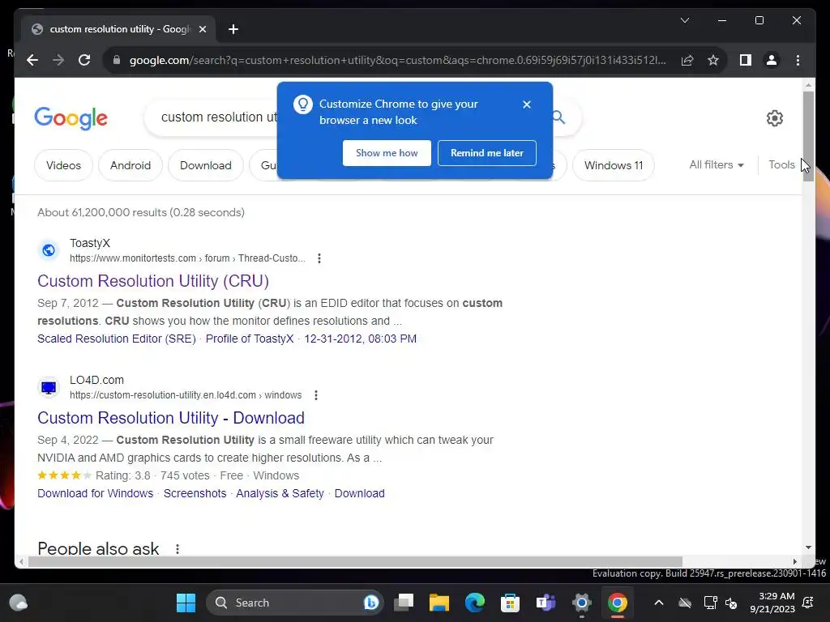Select the Download filter chip
This screenshot has width=830, height=622.
pos(205,165)
